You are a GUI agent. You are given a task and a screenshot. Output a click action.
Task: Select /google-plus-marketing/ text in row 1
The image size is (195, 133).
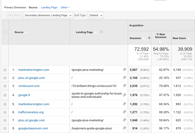87,70
